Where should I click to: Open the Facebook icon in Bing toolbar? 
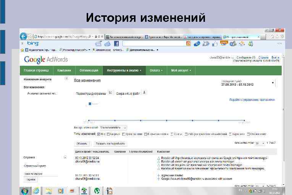pyautogui.click(x=116, y=44)
